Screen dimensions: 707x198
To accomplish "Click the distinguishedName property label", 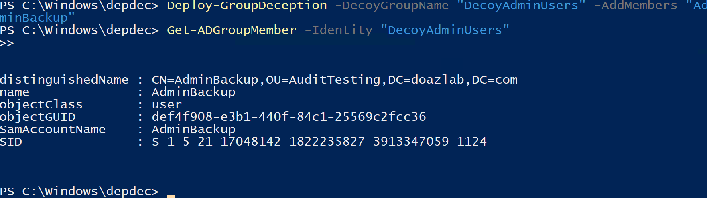I will [64, 80].
